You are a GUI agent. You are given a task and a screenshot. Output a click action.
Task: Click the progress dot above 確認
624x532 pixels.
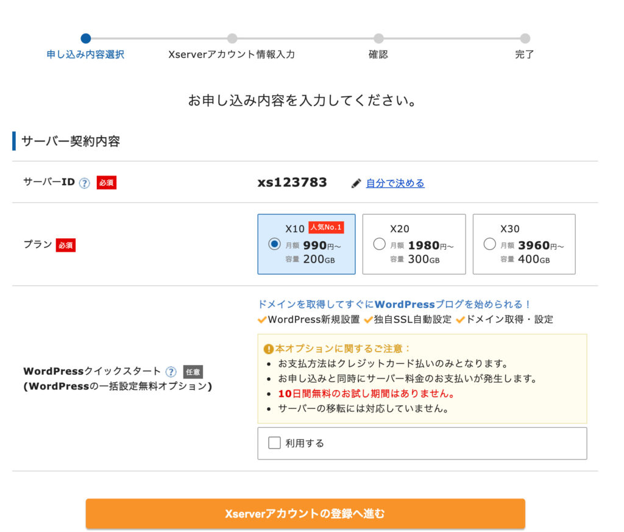(x=378, y=38)
